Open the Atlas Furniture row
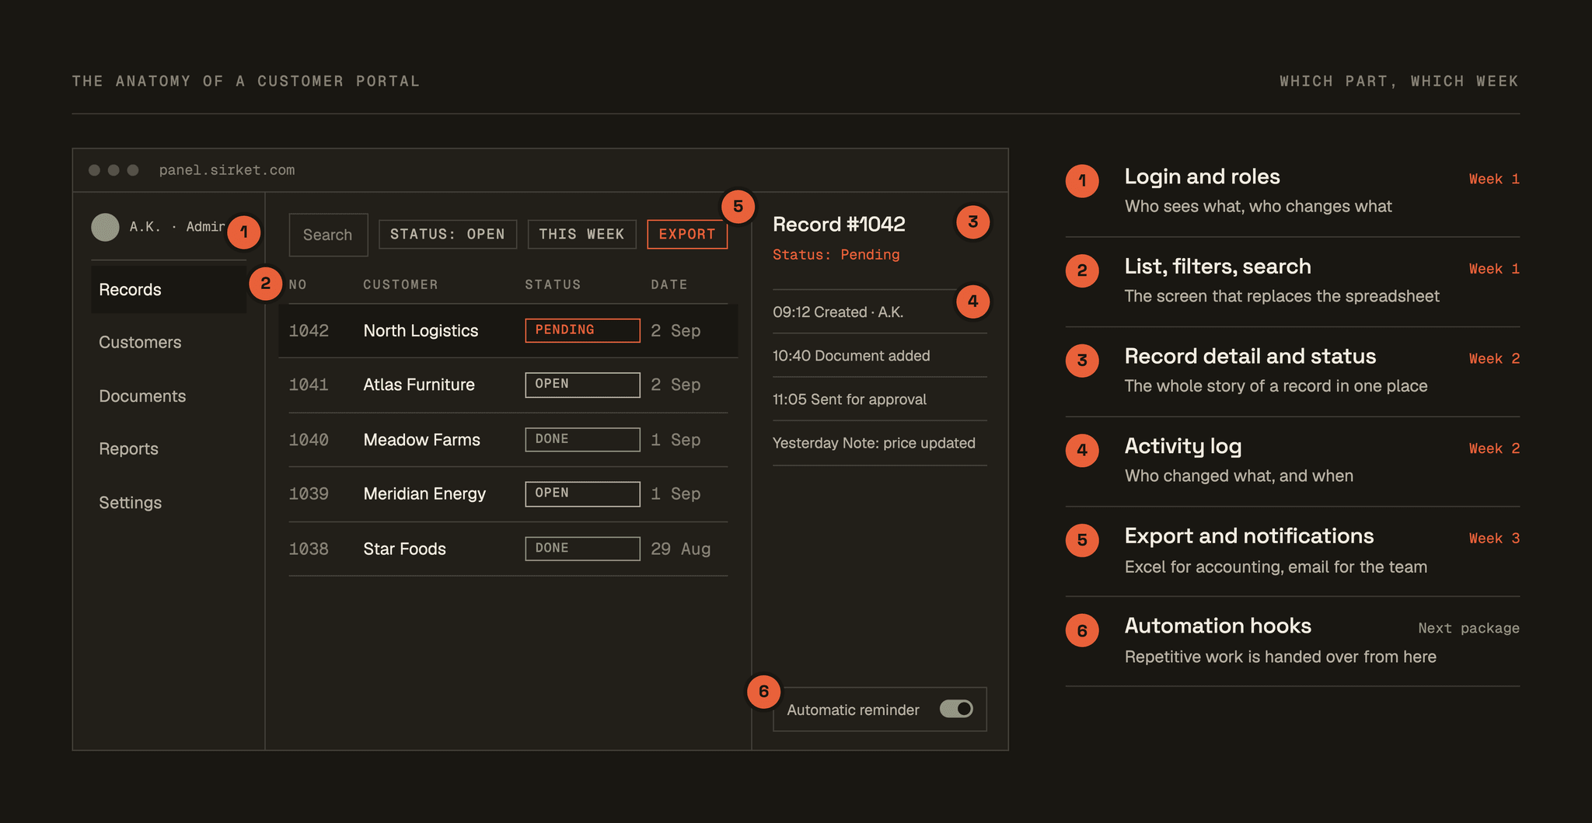 [508, 385]
